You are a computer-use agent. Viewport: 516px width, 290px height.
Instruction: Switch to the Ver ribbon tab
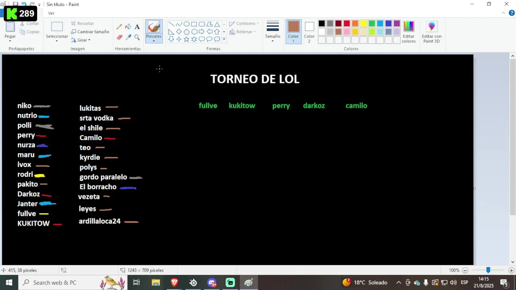pos(51,13)
